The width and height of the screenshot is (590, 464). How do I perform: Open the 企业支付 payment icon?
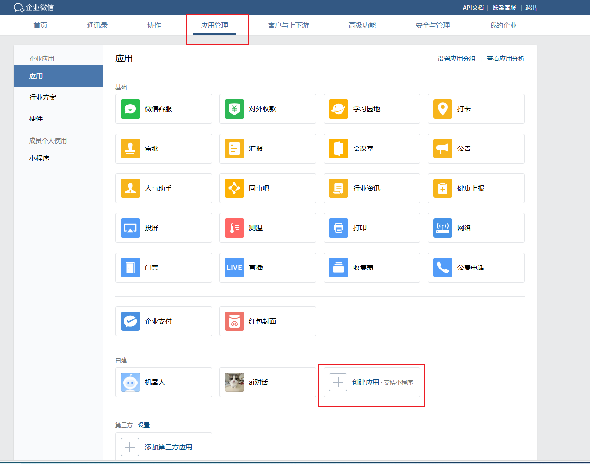(x=130, y=321)
